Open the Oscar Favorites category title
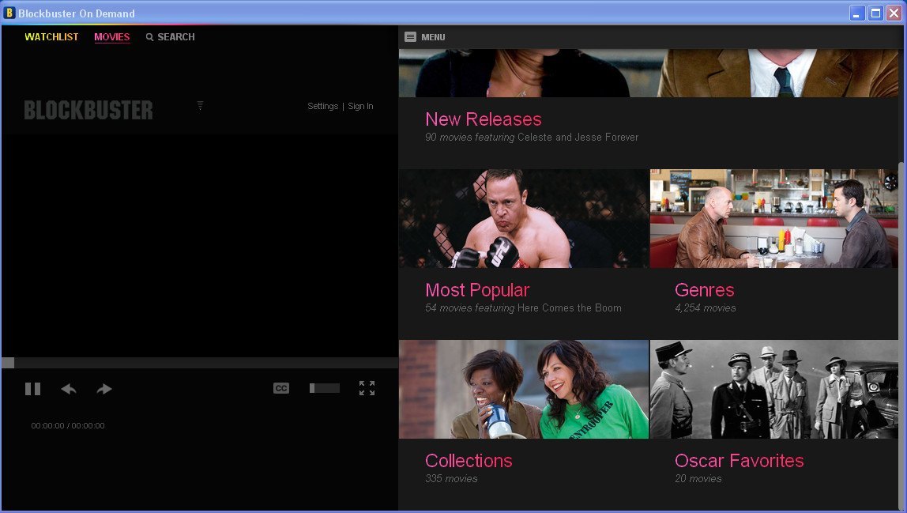Viewport: 907px width, 513px height. point(740,461)
